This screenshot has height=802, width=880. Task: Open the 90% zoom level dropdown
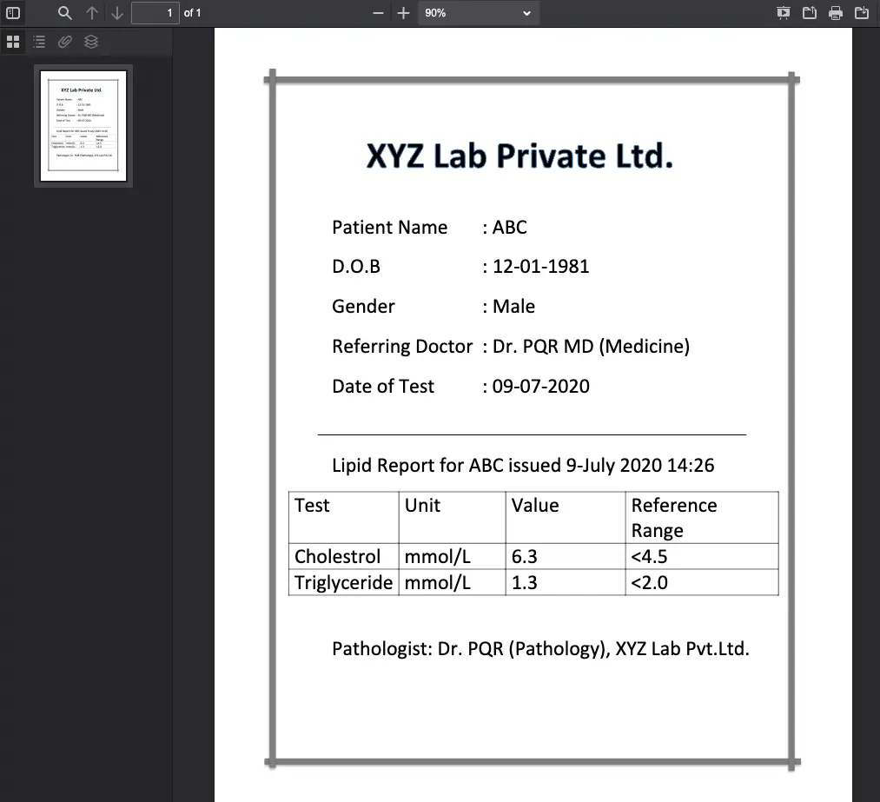(478, 12)
